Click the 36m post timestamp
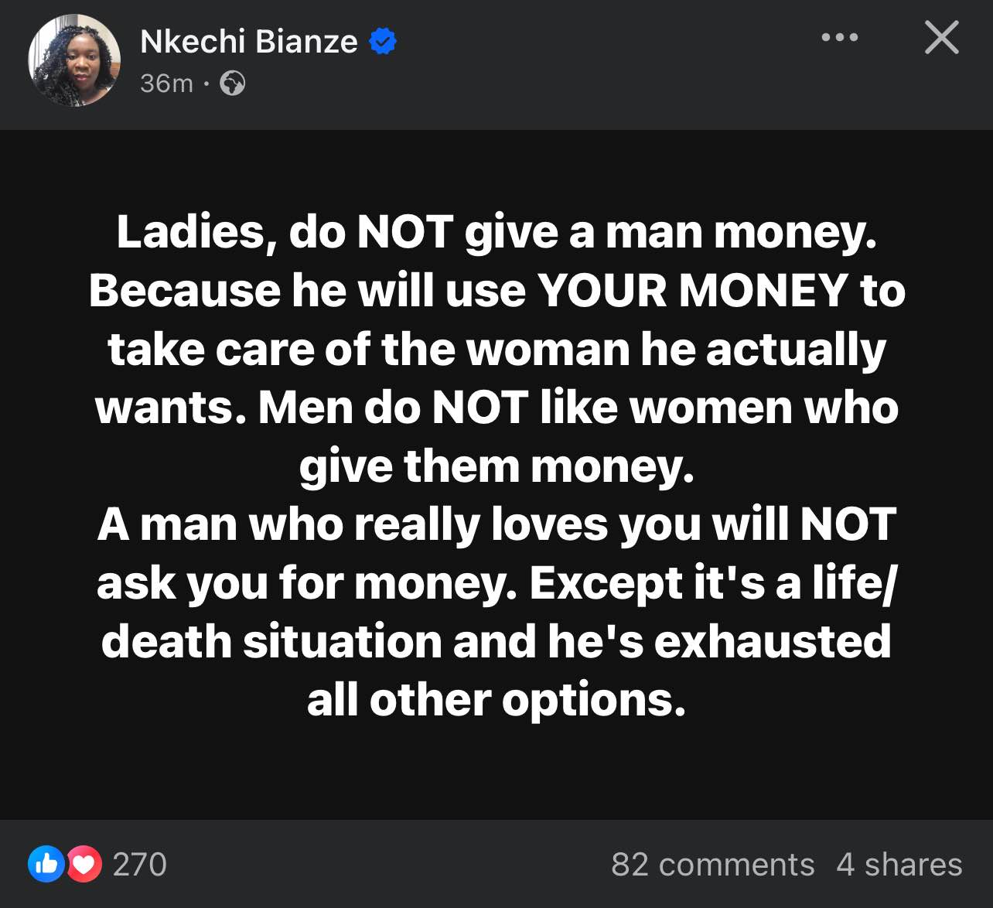The image size is (993, 908). pyautogui.click(x=166, y=83)
